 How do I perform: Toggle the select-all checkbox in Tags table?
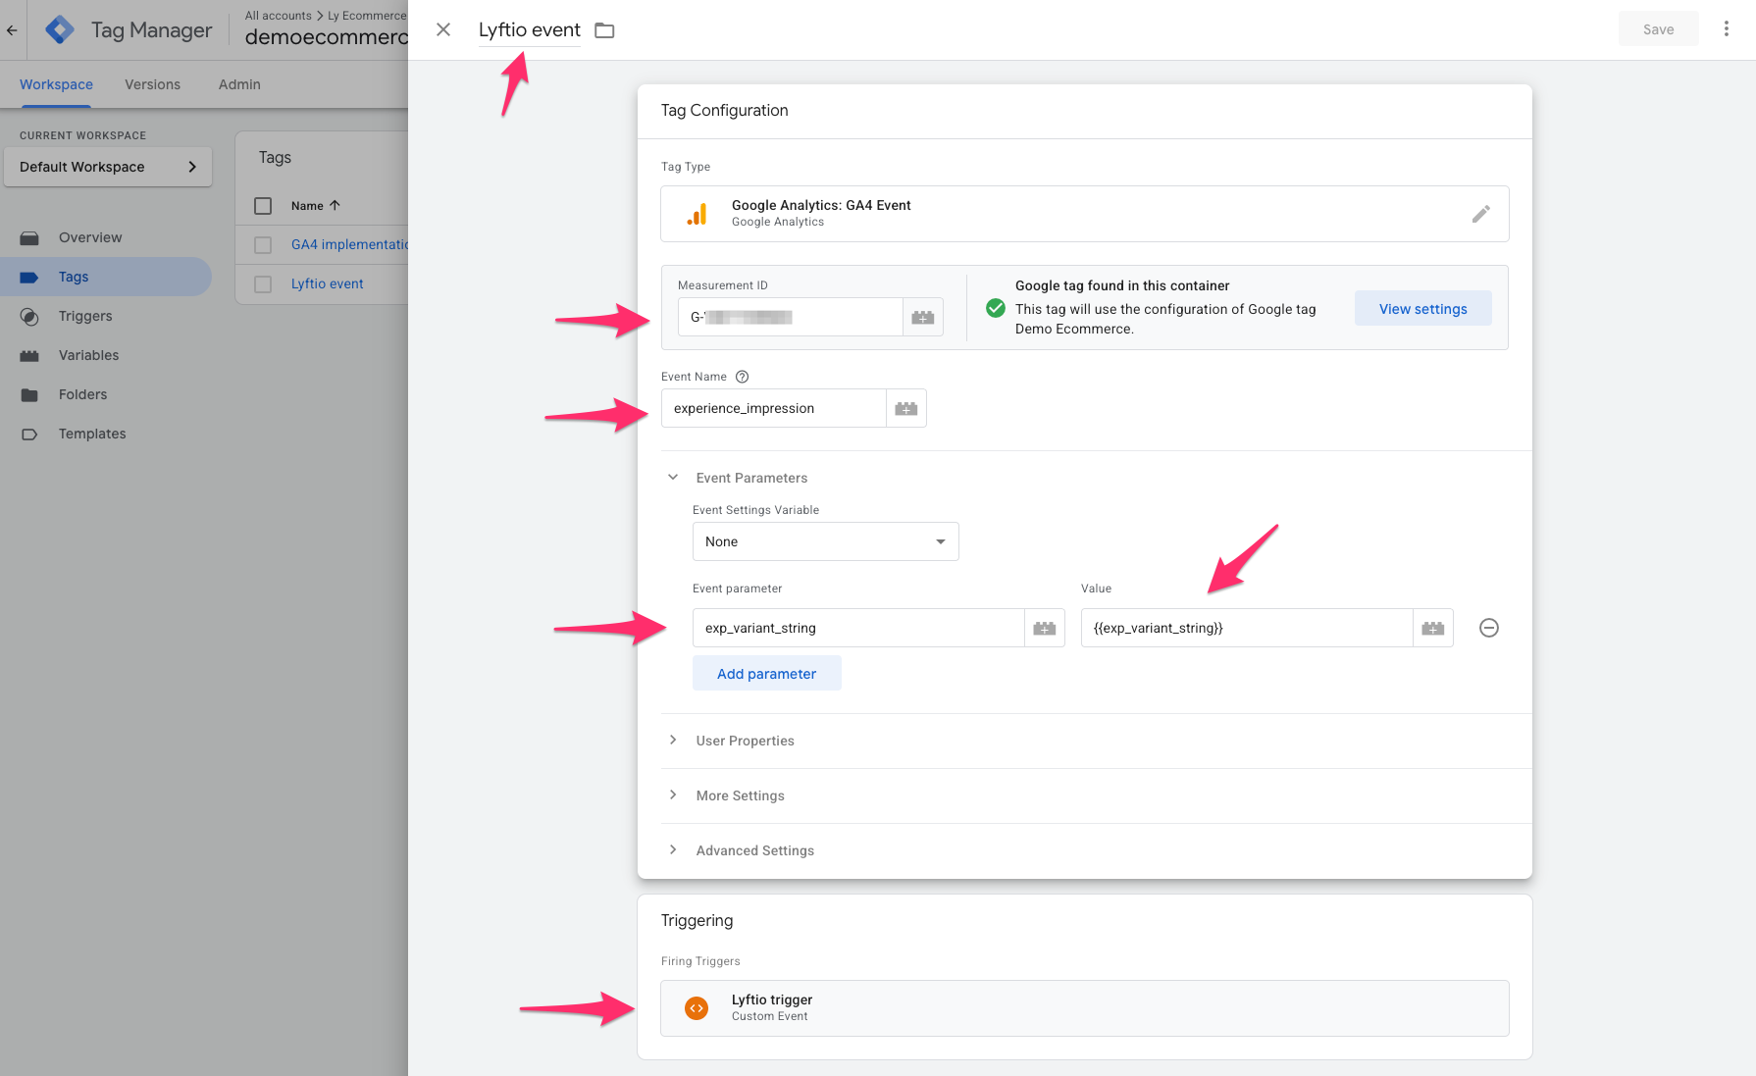[x=263, y=206]
